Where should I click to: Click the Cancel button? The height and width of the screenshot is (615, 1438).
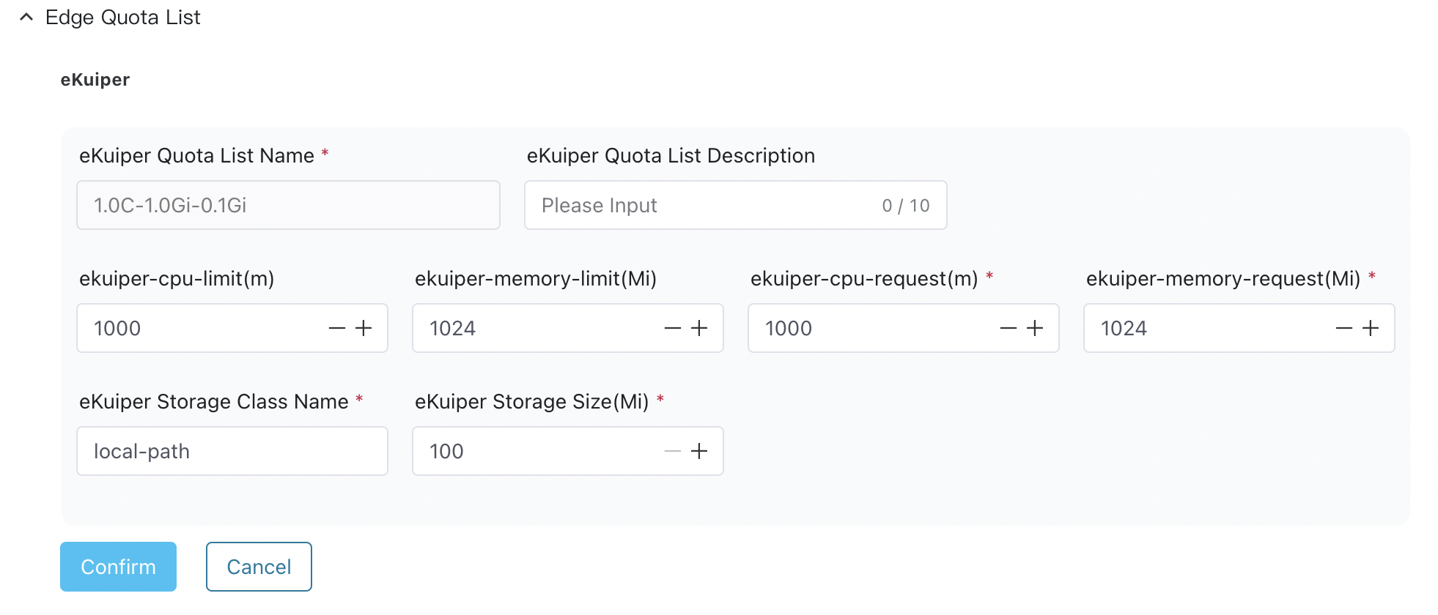259,567
